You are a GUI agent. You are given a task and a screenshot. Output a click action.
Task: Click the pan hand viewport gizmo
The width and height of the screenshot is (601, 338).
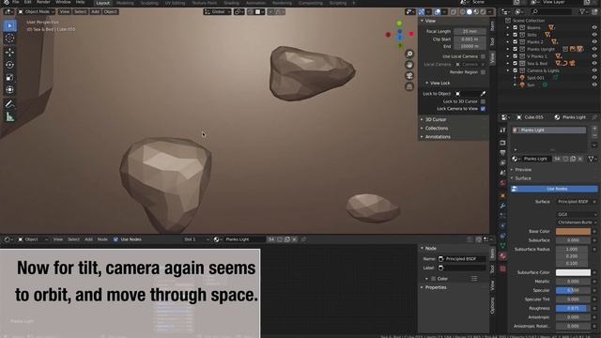point(409,65)
